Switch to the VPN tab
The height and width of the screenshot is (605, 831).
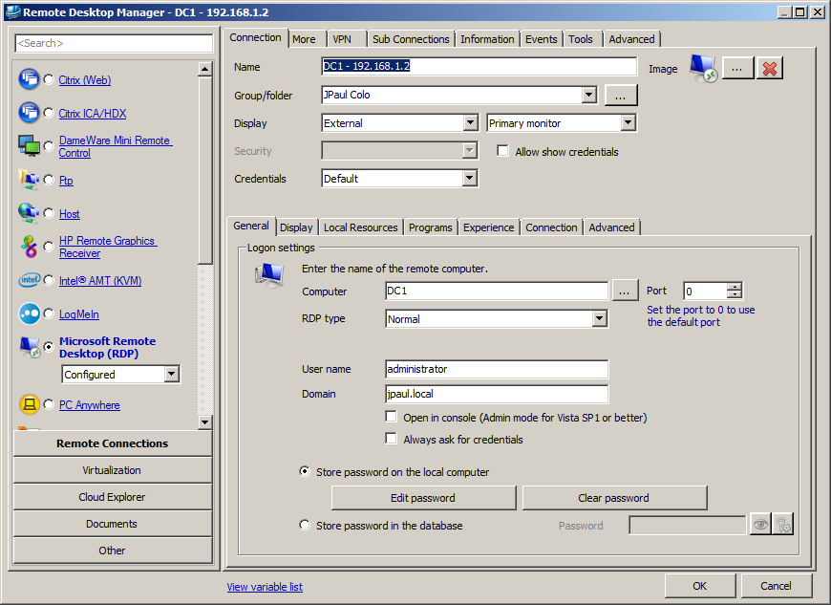[x=342, y=39]
